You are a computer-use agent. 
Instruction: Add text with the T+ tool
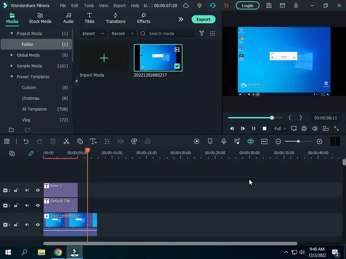click(94, 141)
